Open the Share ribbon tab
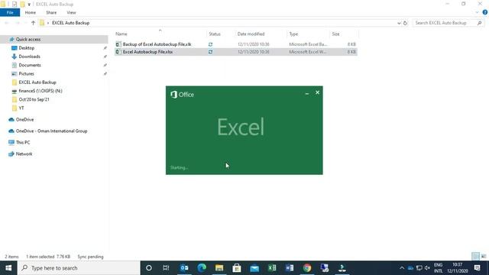 pyautogui.click(x=51, y=12)
